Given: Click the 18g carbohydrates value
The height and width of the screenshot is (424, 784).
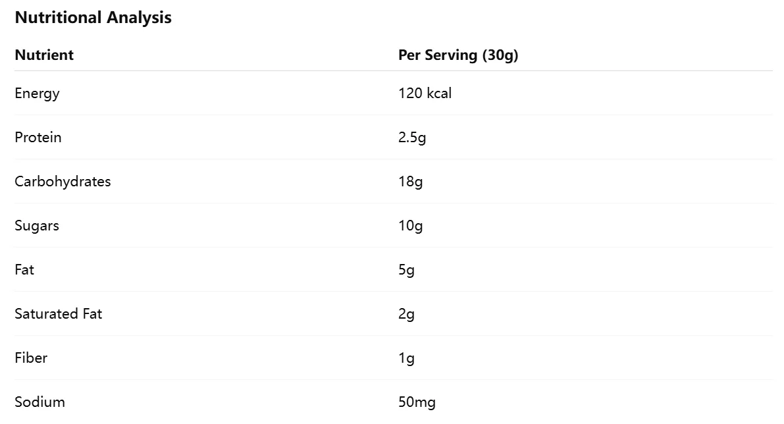Looking at the screenshot, I should (410, 182).
